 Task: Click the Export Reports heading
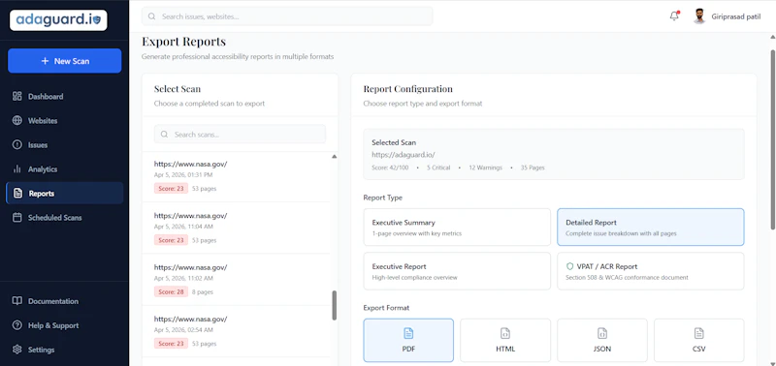[x=183, y=41]
